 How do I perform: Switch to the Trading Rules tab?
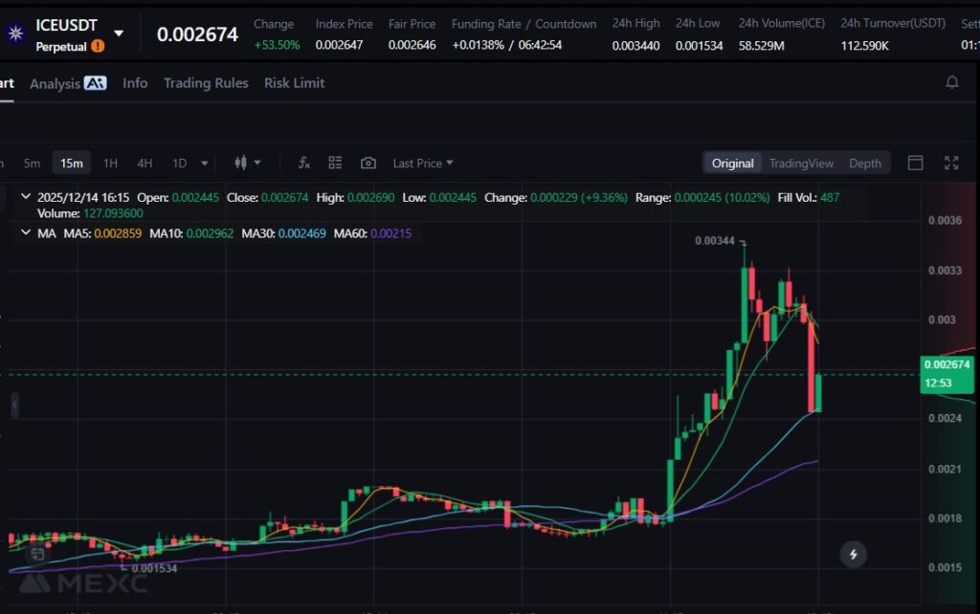click(x=206, y=83)
